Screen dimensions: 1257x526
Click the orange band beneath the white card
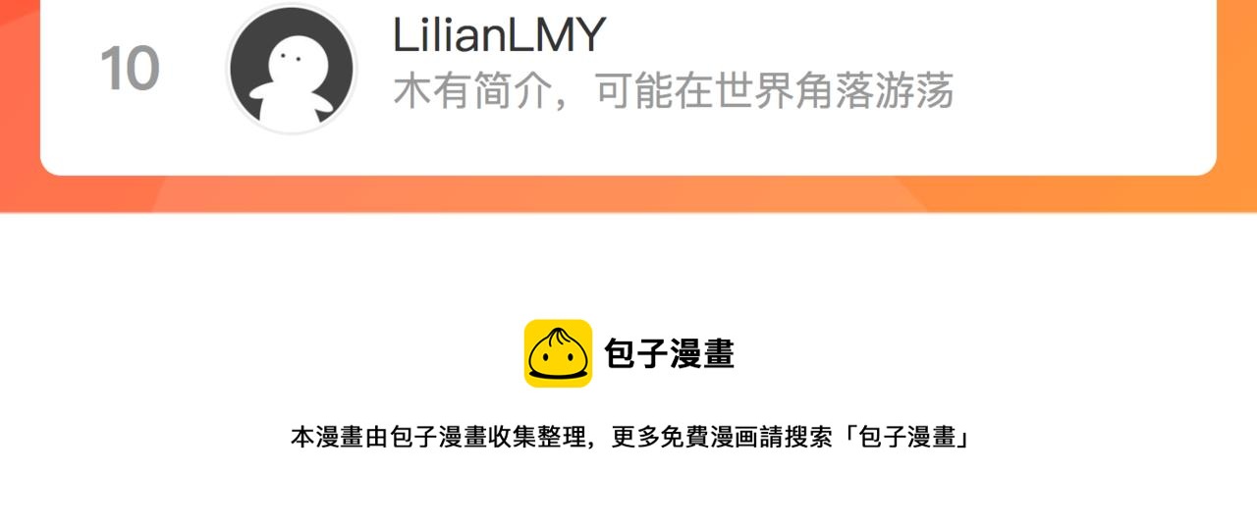pos(628,194)
